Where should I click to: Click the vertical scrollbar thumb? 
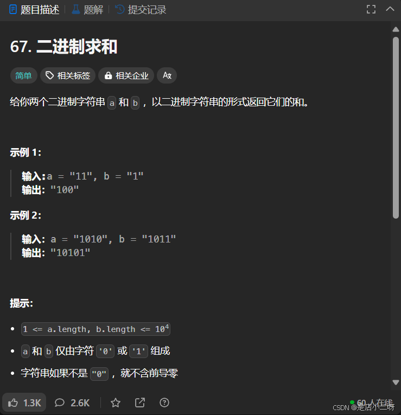(396, 128)
